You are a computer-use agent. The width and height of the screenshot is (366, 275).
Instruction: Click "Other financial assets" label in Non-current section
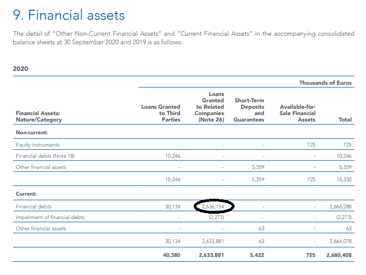41,167
